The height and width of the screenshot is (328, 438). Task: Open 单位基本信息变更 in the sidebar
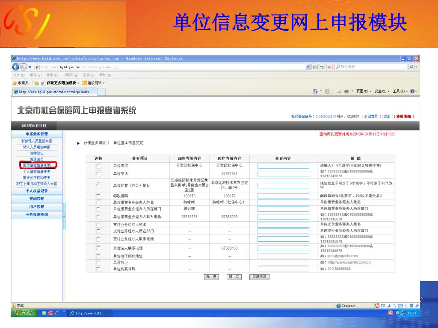pyautogui.click(x=37, y=165)
